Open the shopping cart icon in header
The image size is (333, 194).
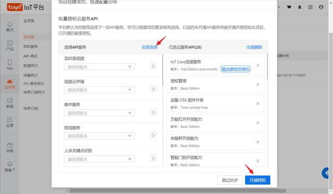[289, 7]
